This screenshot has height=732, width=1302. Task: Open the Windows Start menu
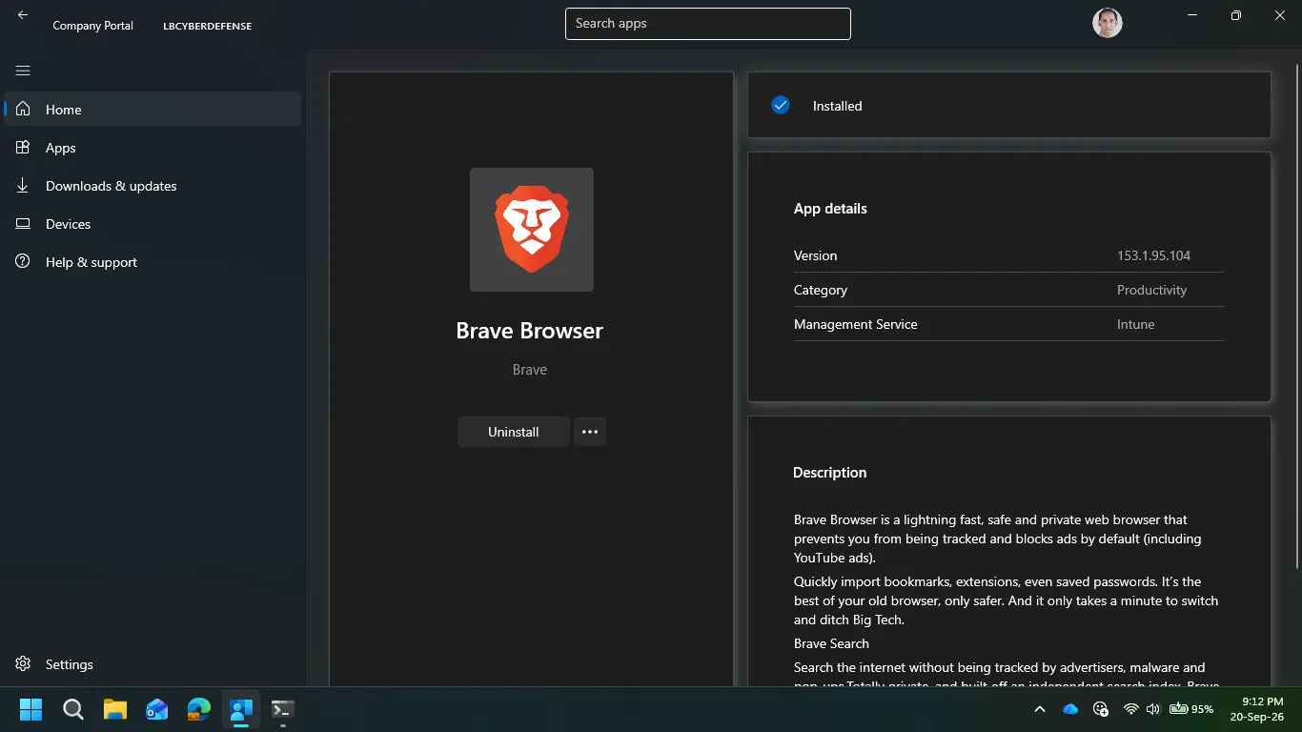pos(31,709)
